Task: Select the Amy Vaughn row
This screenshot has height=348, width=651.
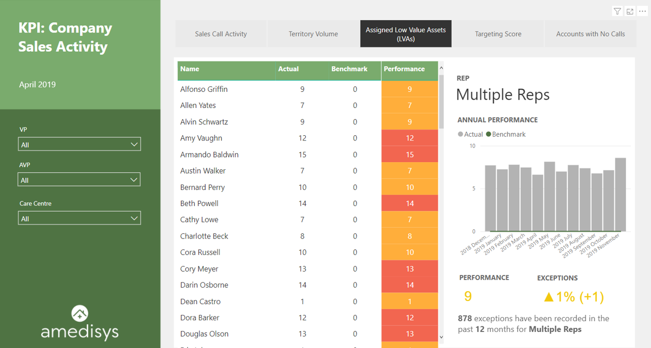Action: click(x=201, y=138)
